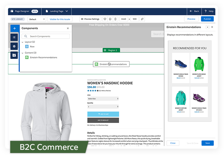The height and width of the screenshot is (161, 224).
Task: Open Einstein Recommendations panel options dropdown
Action: pos(207,27)
